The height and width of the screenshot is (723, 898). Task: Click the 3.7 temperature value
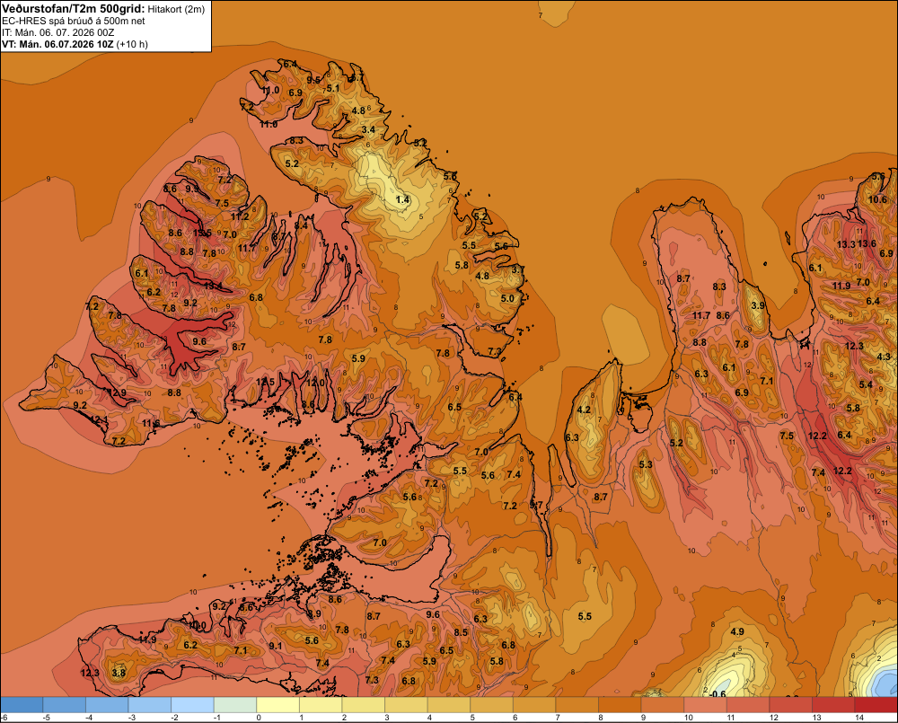click(518, 269)
